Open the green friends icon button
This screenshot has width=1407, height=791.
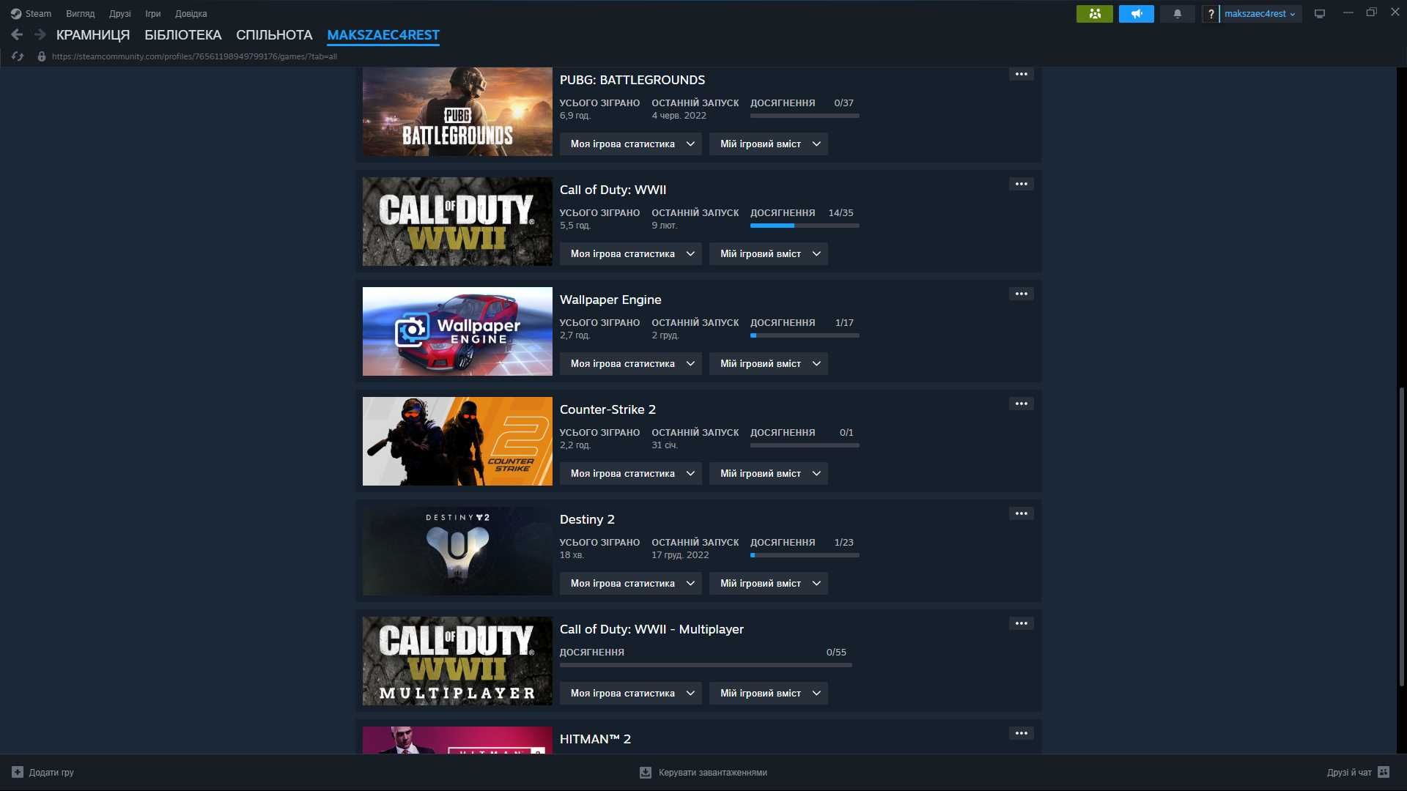(1095, 13)
